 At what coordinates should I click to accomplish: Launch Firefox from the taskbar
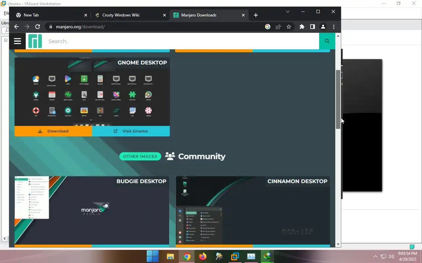202,256
